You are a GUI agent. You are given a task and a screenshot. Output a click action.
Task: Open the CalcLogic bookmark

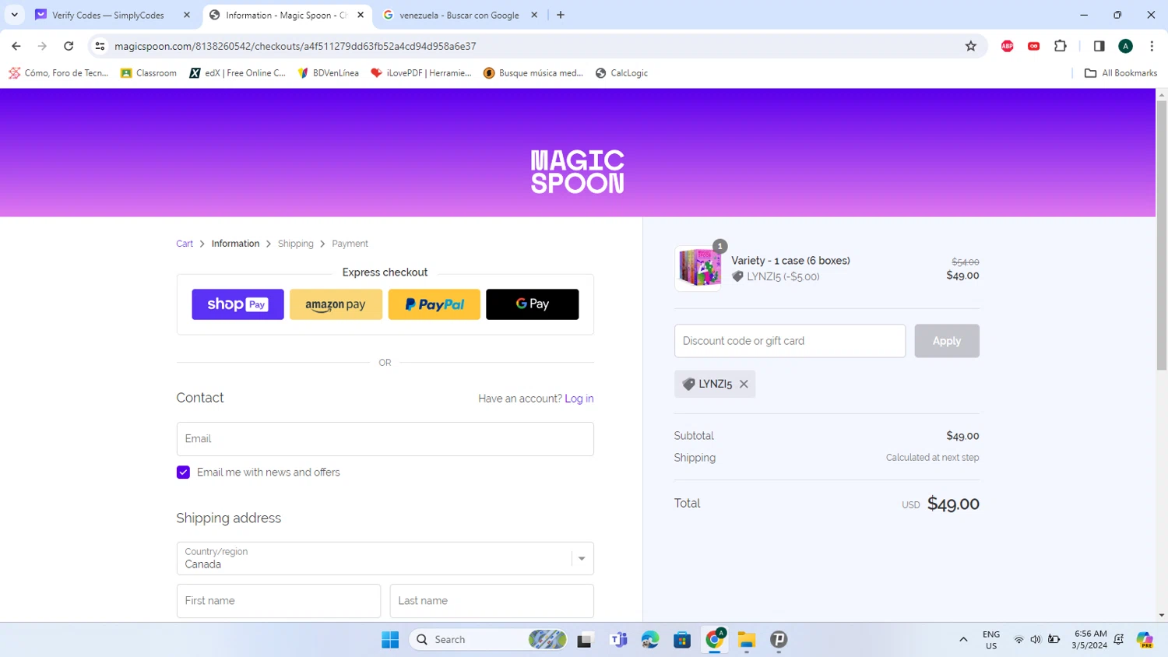click(621, 73)
